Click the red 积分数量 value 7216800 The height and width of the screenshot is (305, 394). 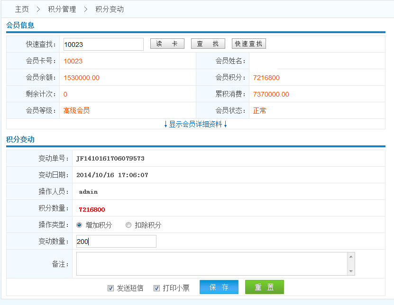[92, 209]
